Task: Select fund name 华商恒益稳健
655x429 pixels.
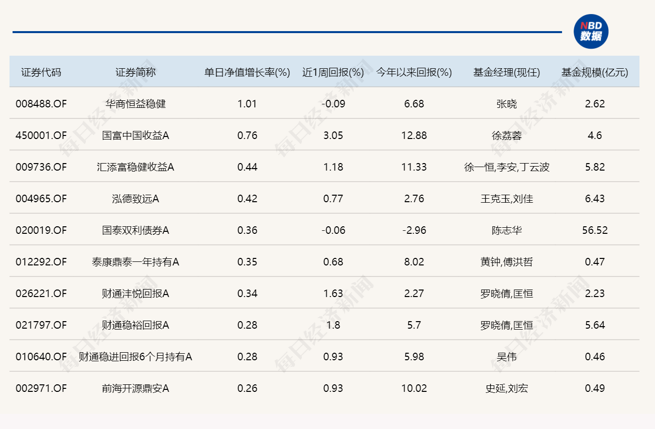Action: coord(136,104)
